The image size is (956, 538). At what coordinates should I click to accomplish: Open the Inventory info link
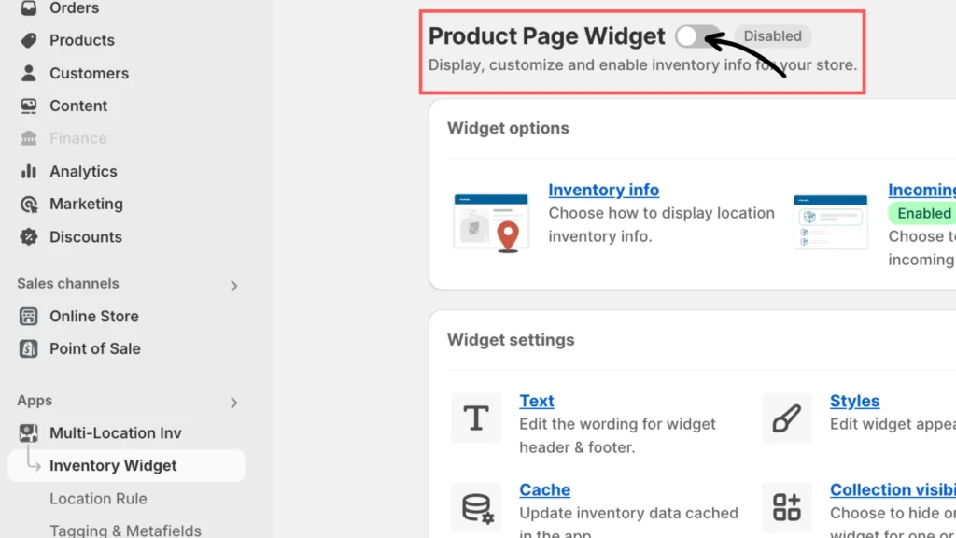603,190
